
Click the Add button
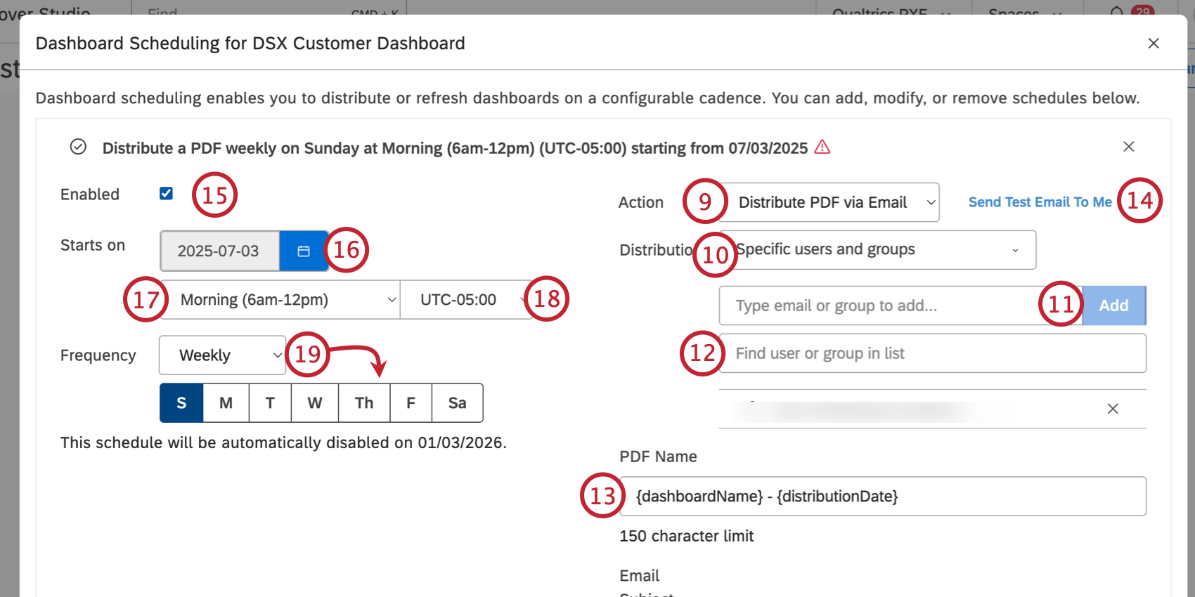(x=1114, y=306)
